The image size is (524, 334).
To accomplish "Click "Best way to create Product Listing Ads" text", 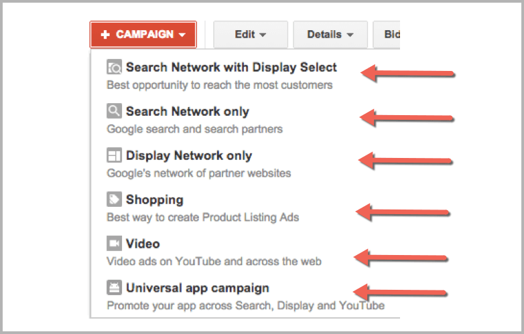I will (202, 218).
